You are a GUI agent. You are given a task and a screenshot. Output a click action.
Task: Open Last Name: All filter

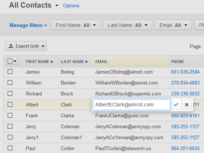click(x=127, y=25)
